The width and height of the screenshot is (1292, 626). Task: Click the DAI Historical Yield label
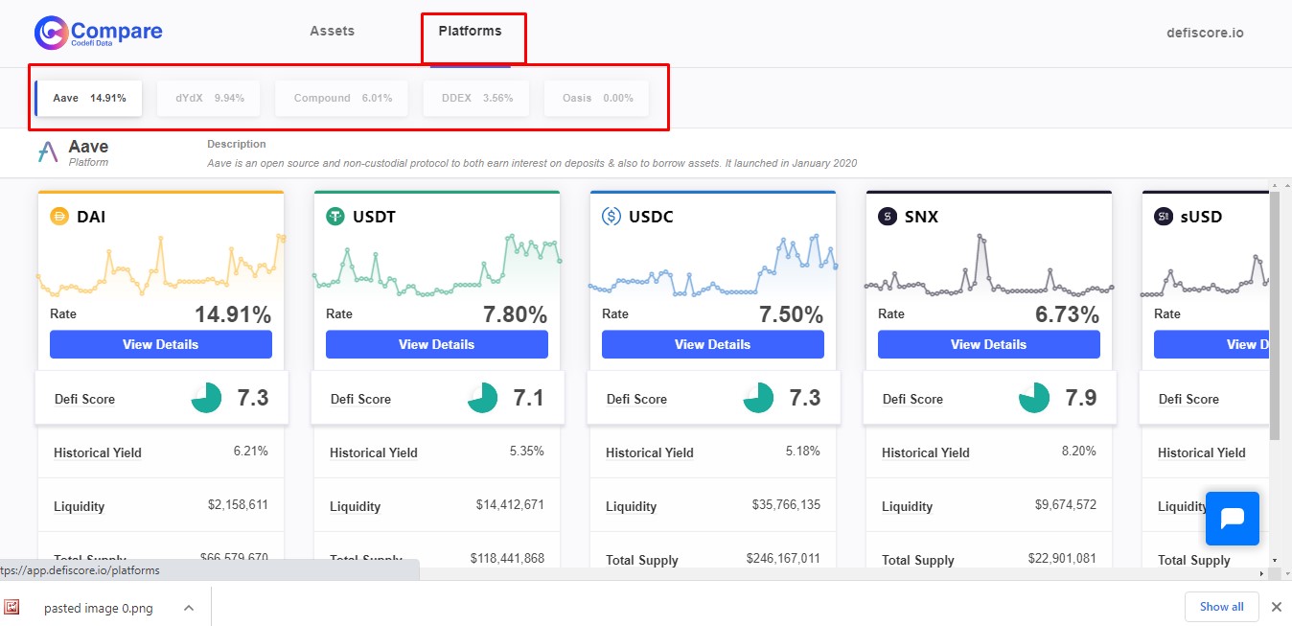coord(98,452)
